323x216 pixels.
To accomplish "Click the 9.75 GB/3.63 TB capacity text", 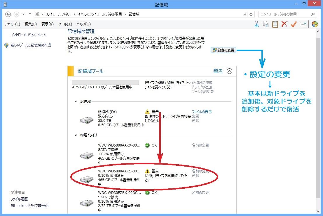I will (102, 87).
